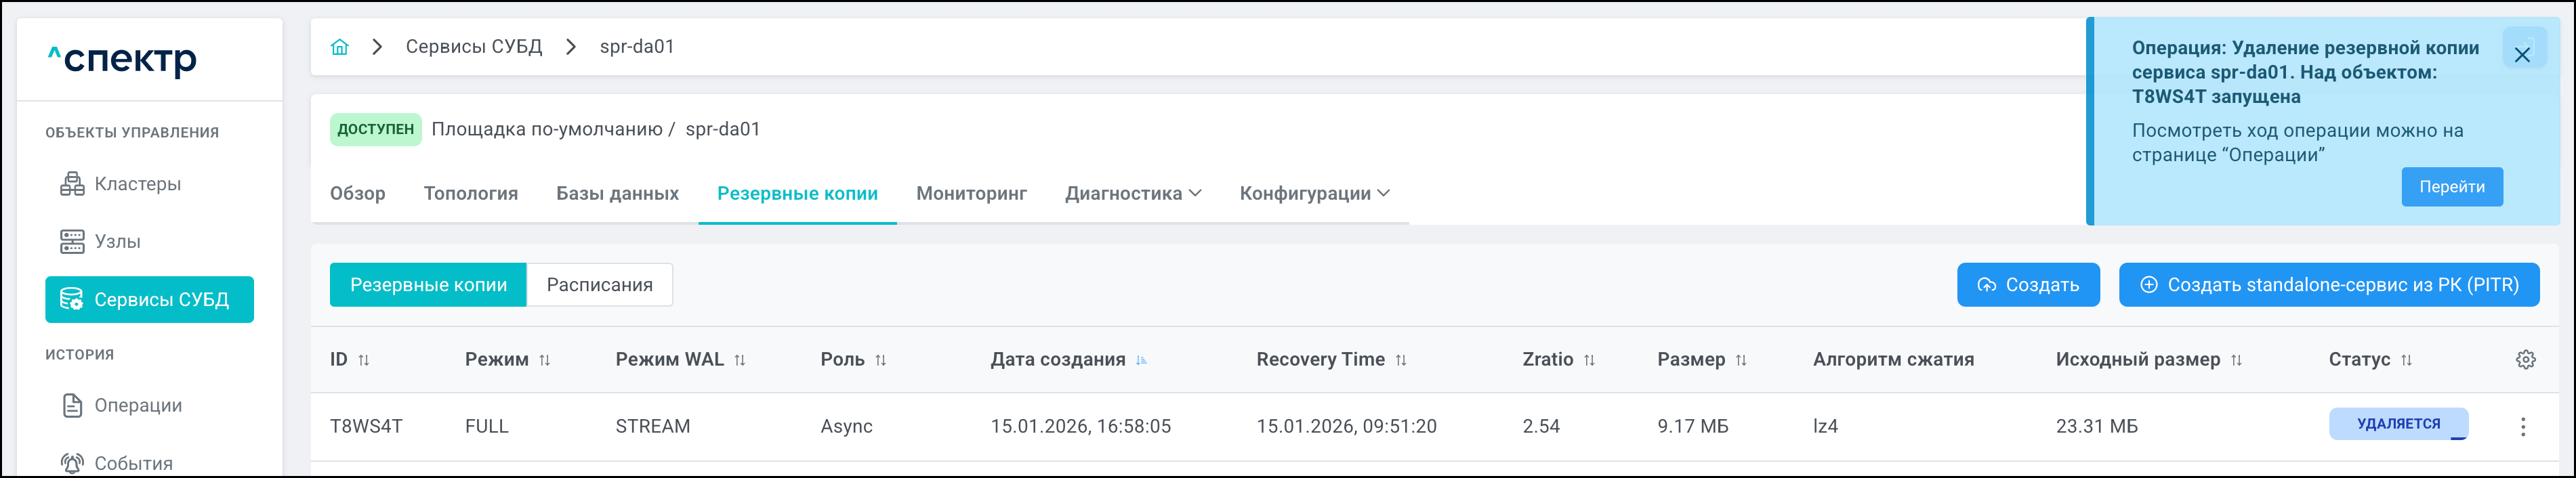Open the table column settings gear
Viewport: 2576px width, 478px height.
2525,360
